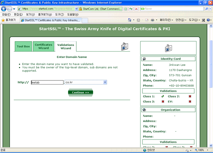Open the Home button dropdown arrow
Viewport: 213px width, 153px height.
point(134,20)
